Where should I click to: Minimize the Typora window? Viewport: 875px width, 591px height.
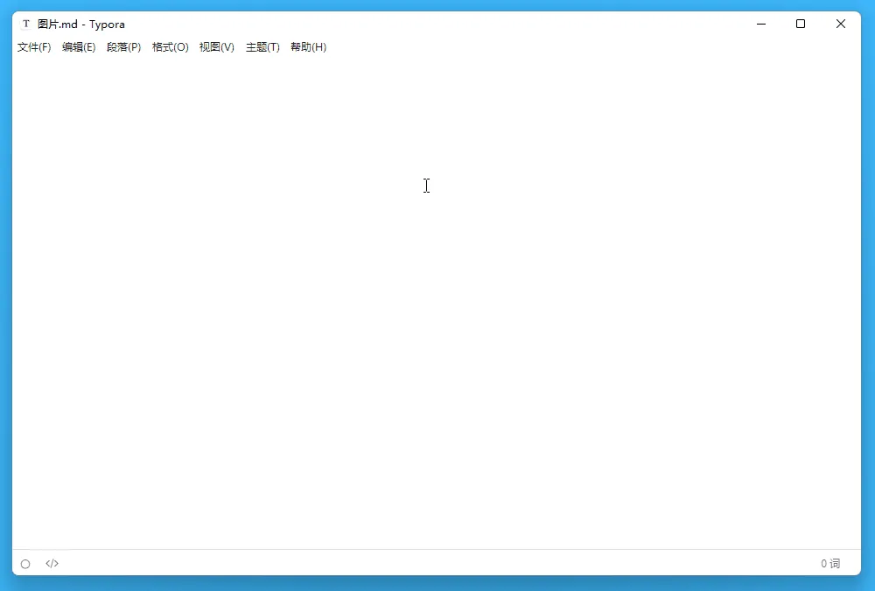(x=760, y=24)
